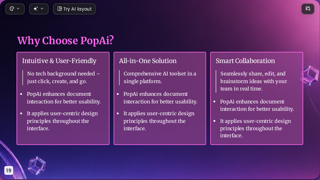Click the slide number 19 badge
Viewport: 320px width, 180px height.
[9, 170]
